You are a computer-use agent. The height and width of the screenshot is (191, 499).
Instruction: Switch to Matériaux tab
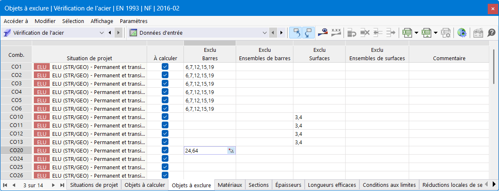[230, 185]
